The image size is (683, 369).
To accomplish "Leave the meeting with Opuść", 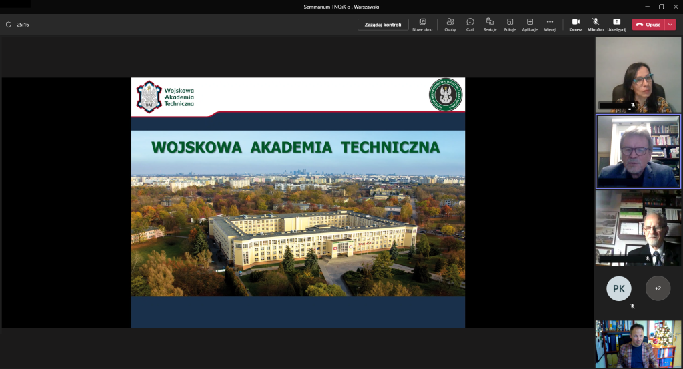I will (648, 25).
